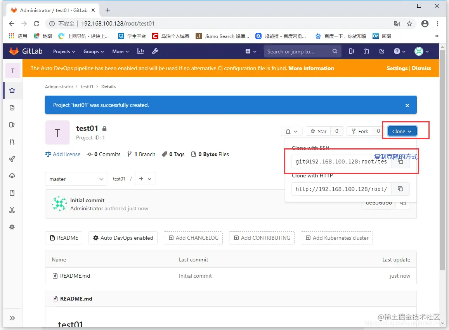Open the 1 Branch link
Viewport: 449px width, 330px height.
click(x=141, y=154)
